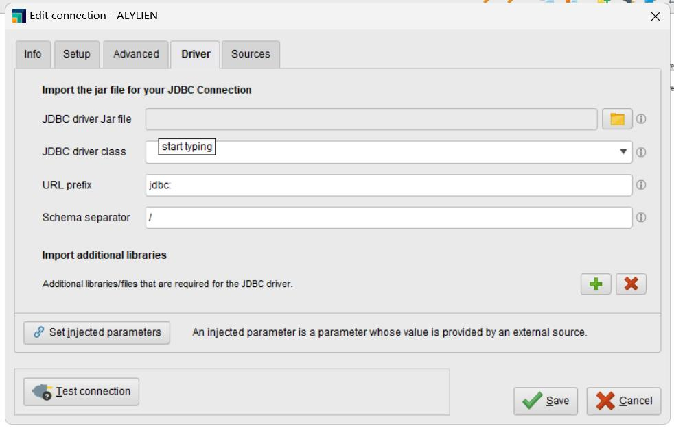
Task: Open the Setup tab
Action: coord(77,55)
